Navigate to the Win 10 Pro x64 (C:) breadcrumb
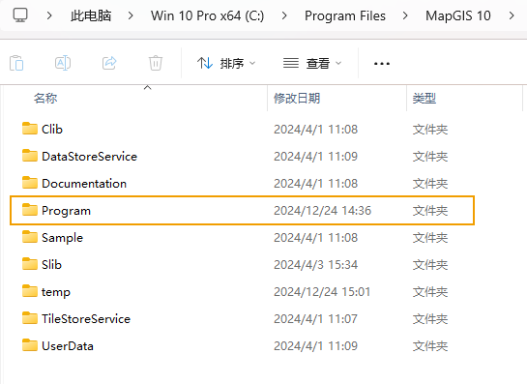 [x=207, y=15]
